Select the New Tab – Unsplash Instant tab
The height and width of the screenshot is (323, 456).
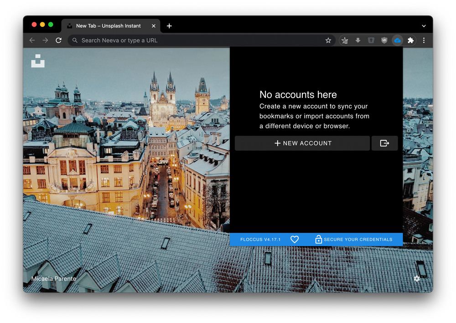click(109, 26)
